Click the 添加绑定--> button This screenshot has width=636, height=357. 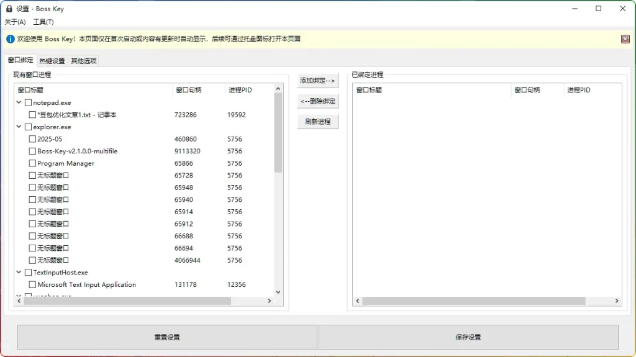(317, 80)
